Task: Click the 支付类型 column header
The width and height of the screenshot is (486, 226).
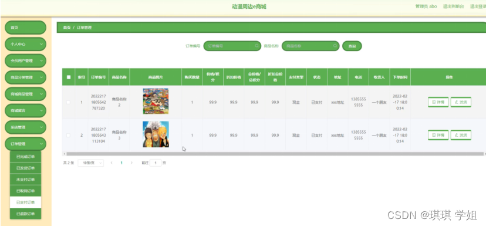Action: tap(296, 77)
